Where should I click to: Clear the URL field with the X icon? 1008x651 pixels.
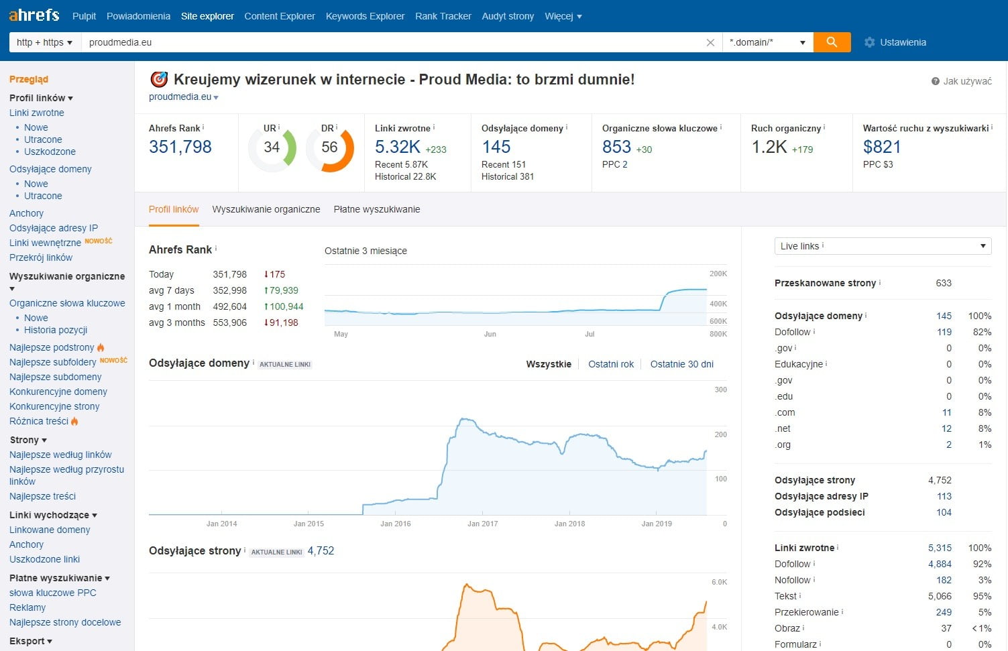pos(710,42)
